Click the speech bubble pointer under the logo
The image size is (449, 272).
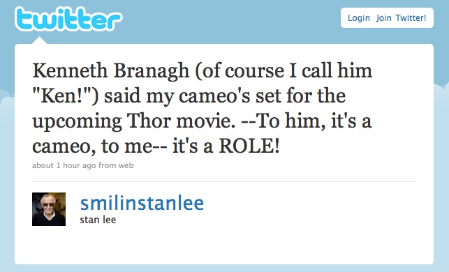pos(40,40)
